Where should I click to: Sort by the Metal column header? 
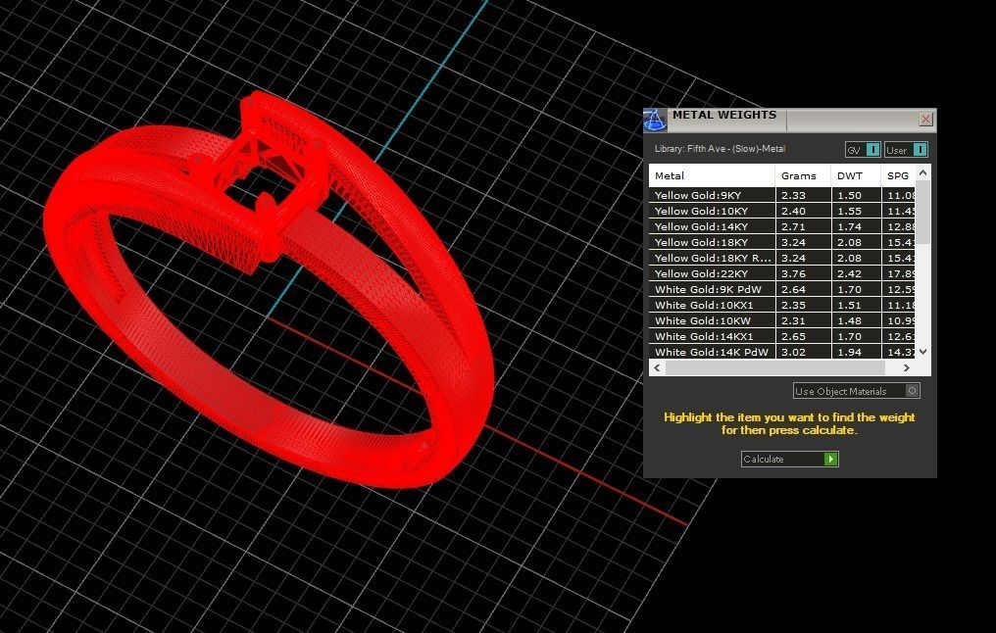(x=712, y=175)
